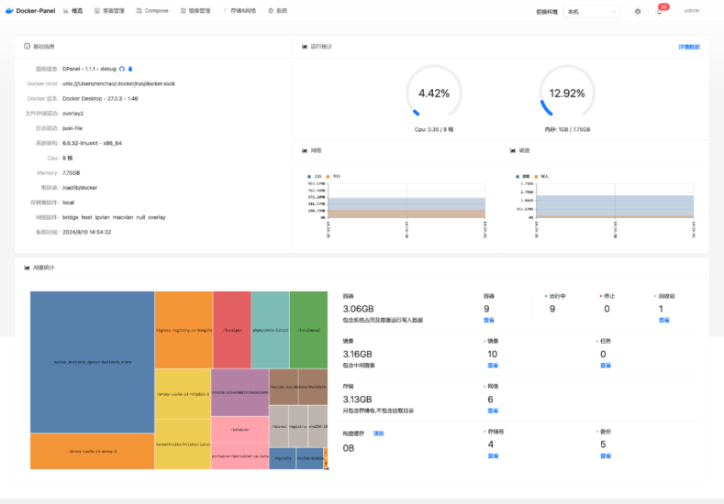Open the Compose menu item
Screen dimensions: 724x504
coord(152,11)
